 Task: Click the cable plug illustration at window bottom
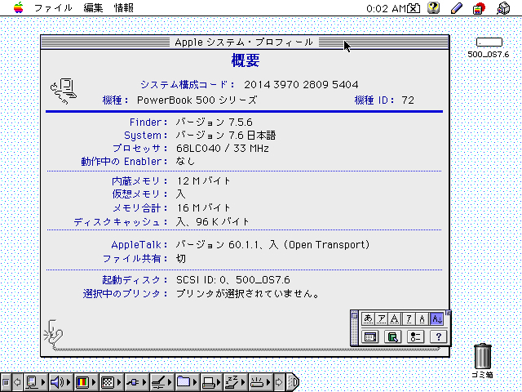52,336
